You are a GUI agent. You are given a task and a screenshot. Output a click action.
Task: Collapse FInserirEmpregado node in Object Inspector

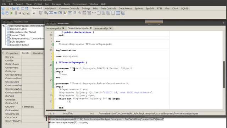(x=3, y=26)
